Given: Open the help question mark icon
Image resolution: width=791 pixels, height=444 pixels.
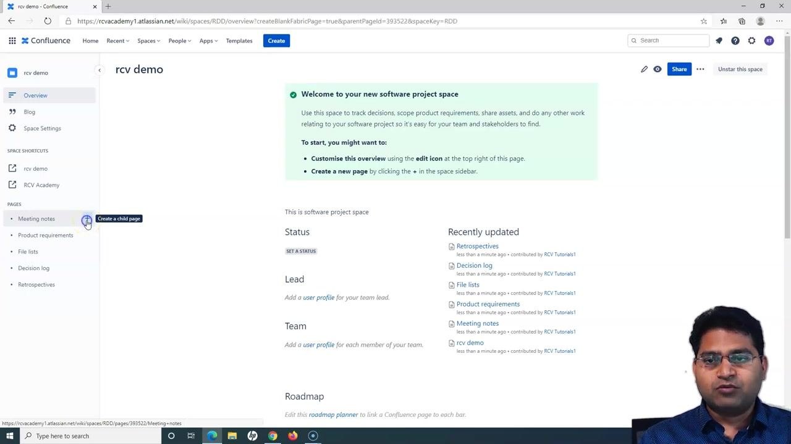Looking at the screenshot, I should [x=735, y=41].
